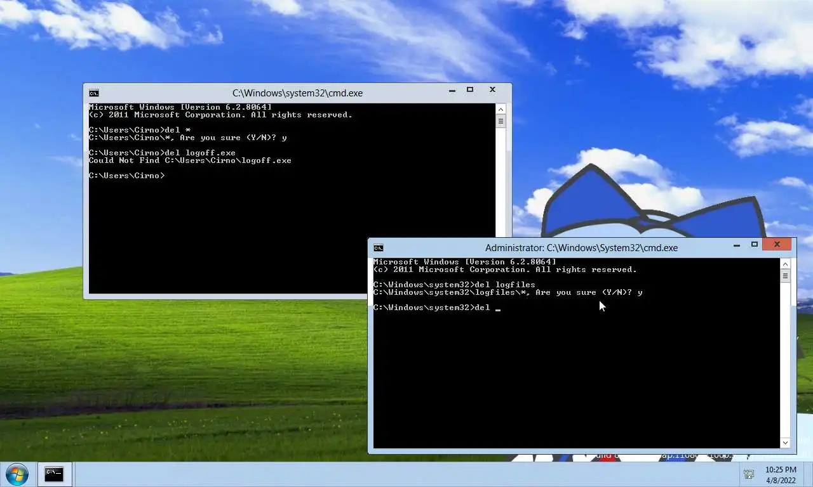Click 'Microsoft Windows [Version 6.2.8064]' in Administrator window
The width and height of the screenshot is (813, 487).
(464, 262)
